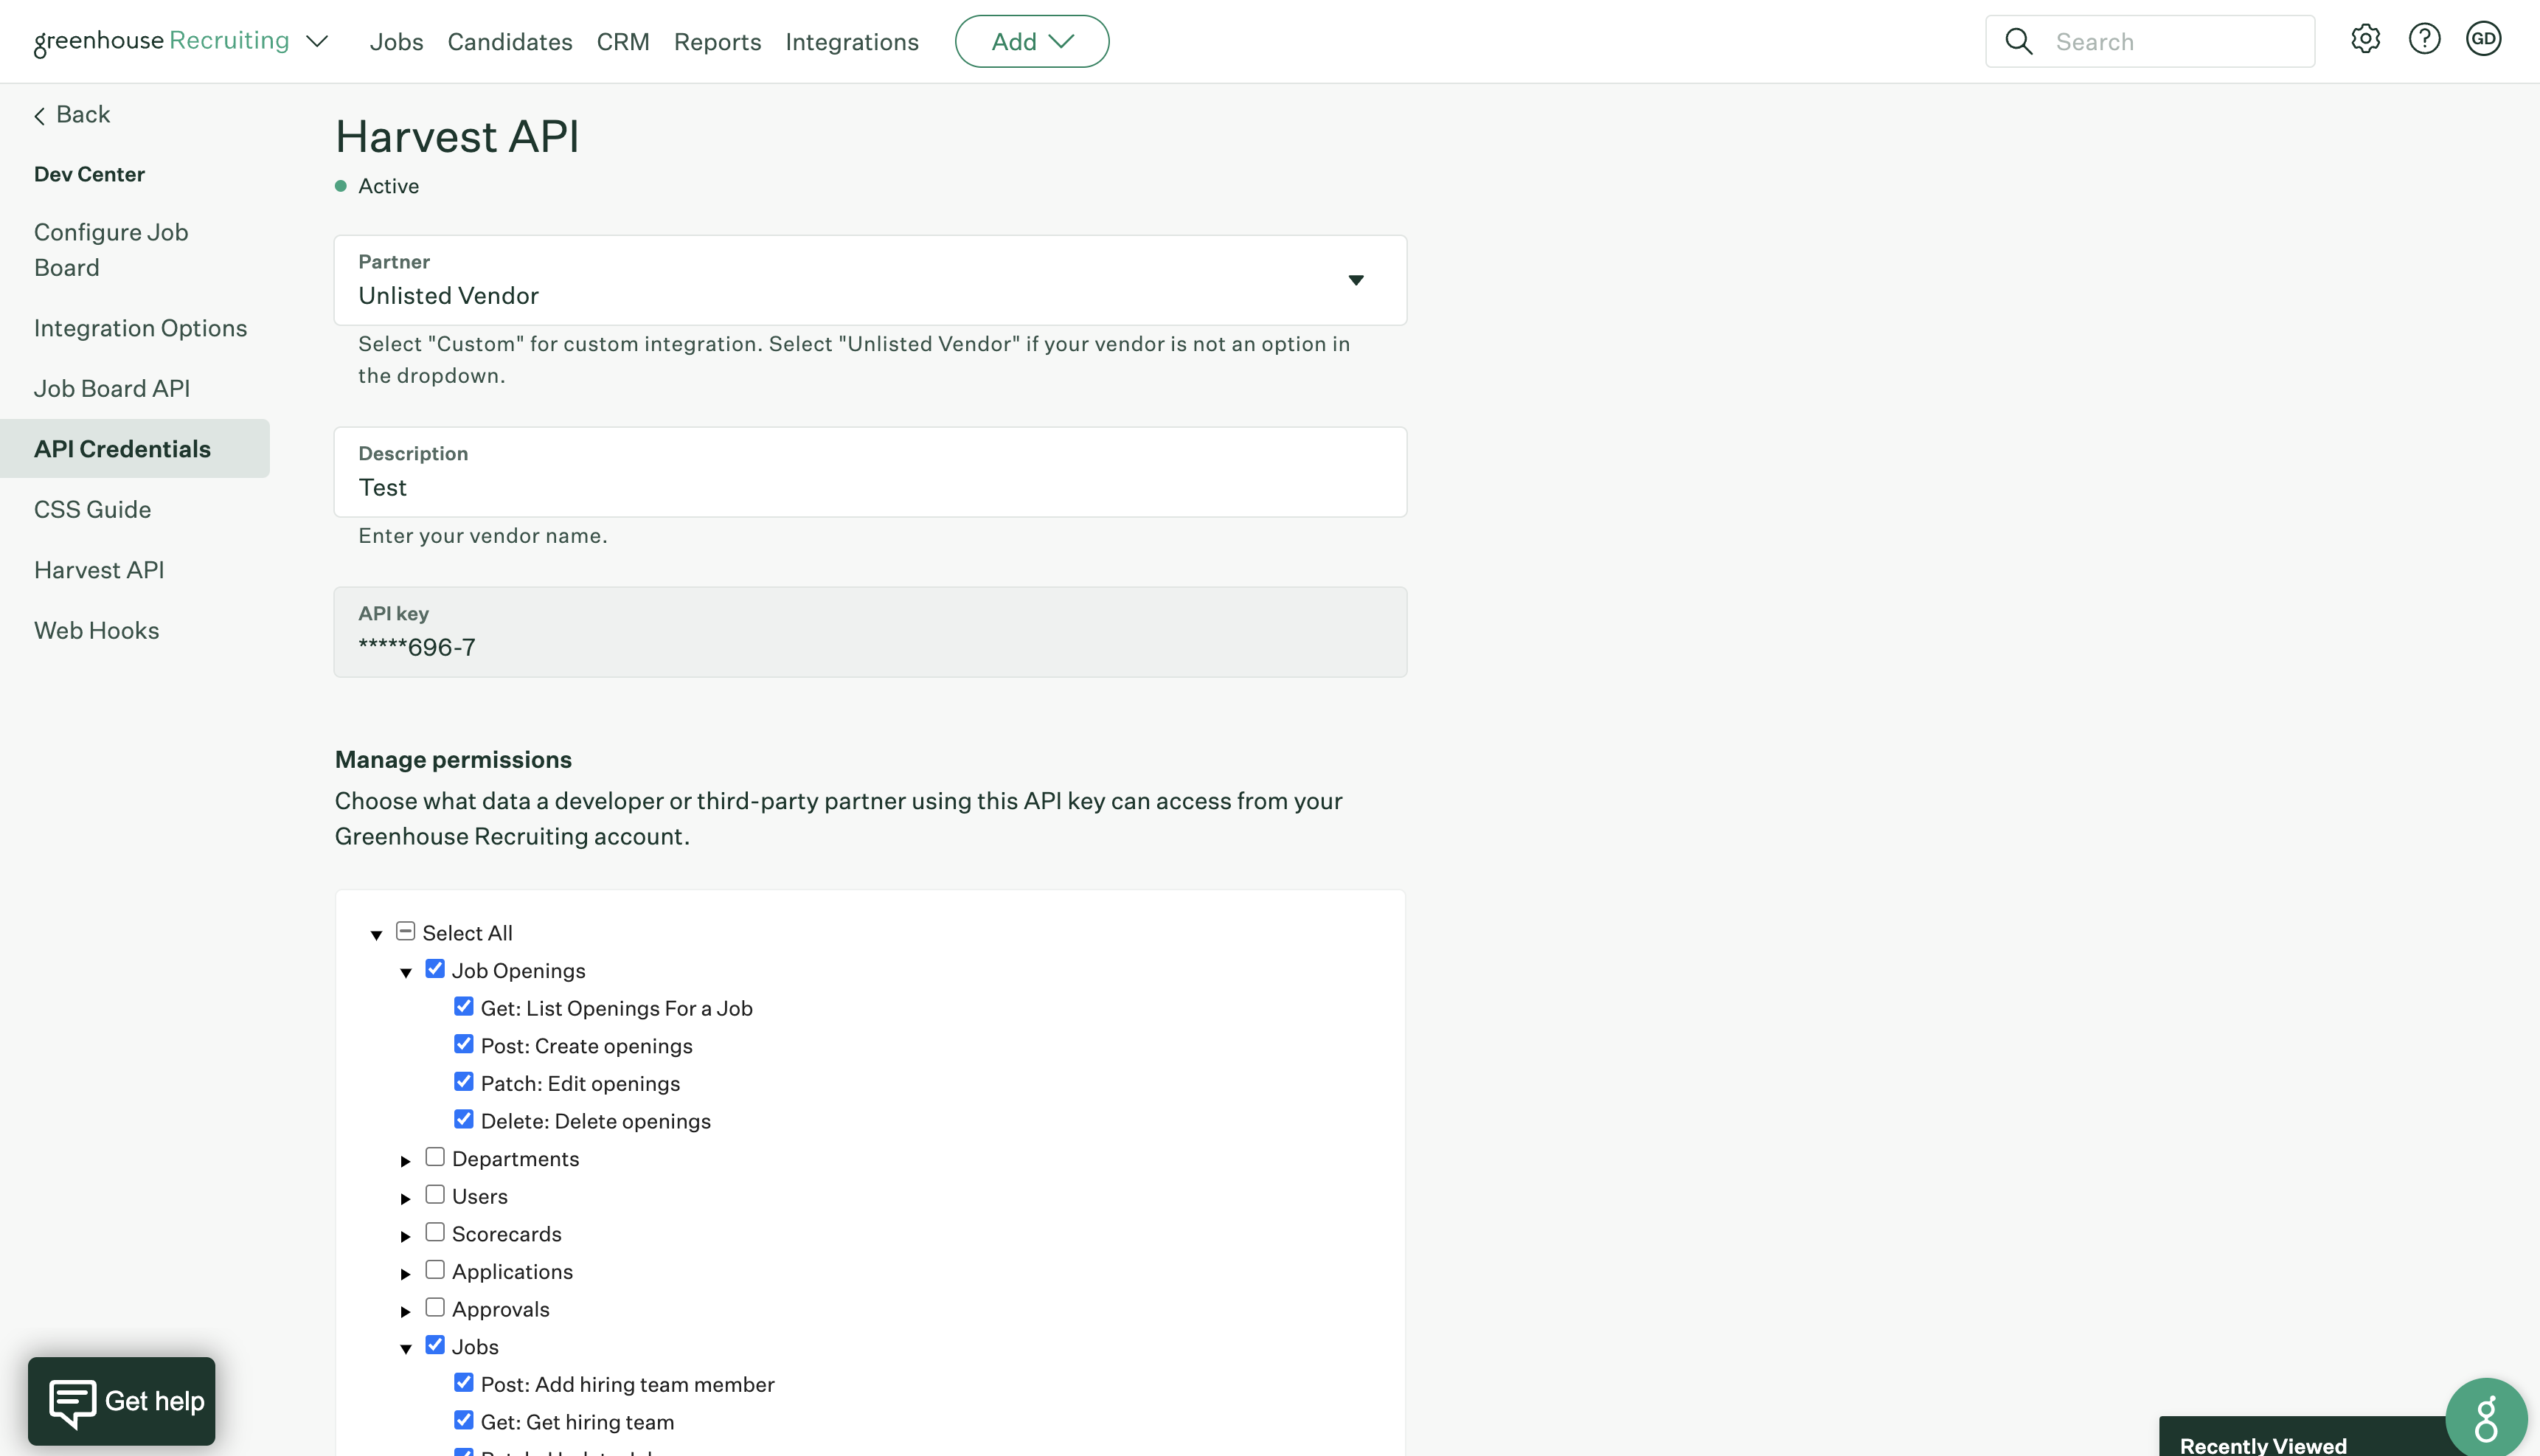Viewport: 2540px width, 1456px height.
Task: Expand the Departments tree arrow
Action: click(406, 1161)
